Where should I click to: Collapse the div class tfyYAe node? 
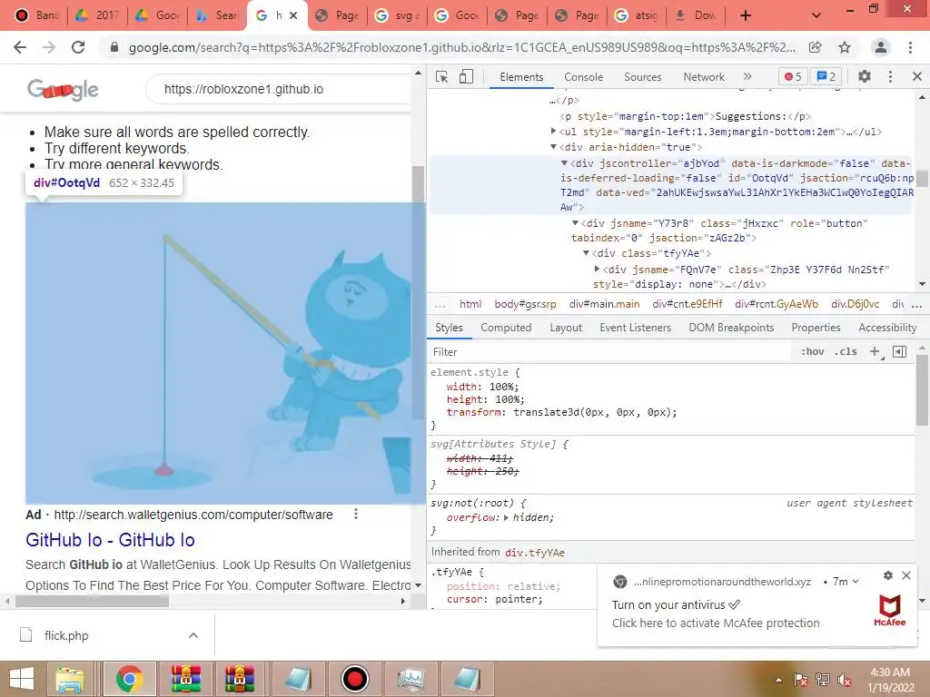tap(586, 253)
